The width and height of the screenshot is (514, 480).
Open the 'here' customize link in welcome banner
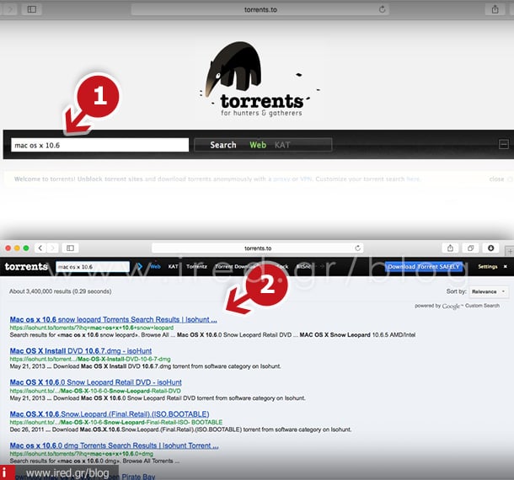click(413, 179)
